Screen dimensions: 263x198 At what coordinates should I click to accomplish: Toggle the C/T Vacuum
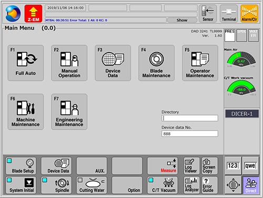(x=163, y=185)
